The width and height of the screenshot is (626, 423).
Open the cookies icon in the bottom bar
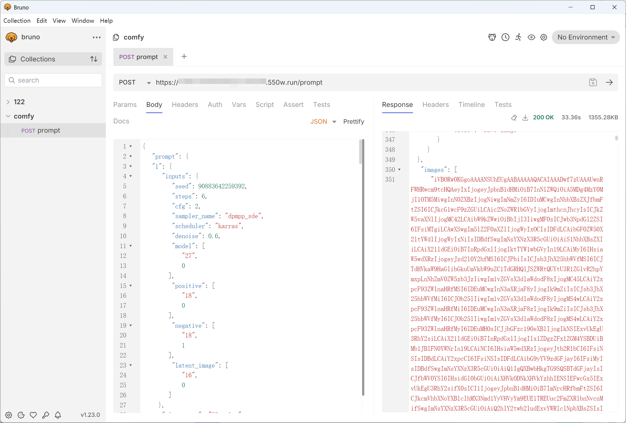point(21,415)
